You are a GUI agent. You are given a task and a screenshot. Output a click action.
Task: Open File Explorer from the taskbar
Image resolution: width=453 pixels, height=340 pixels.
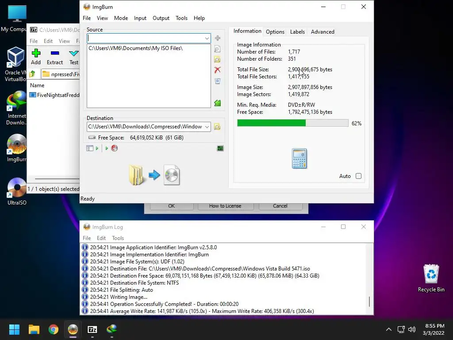click(x=34, y=329)
